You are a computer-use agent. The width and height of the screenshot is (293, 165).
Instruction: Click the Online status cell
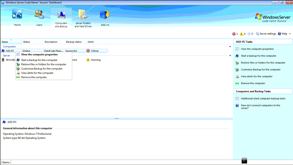27,51
